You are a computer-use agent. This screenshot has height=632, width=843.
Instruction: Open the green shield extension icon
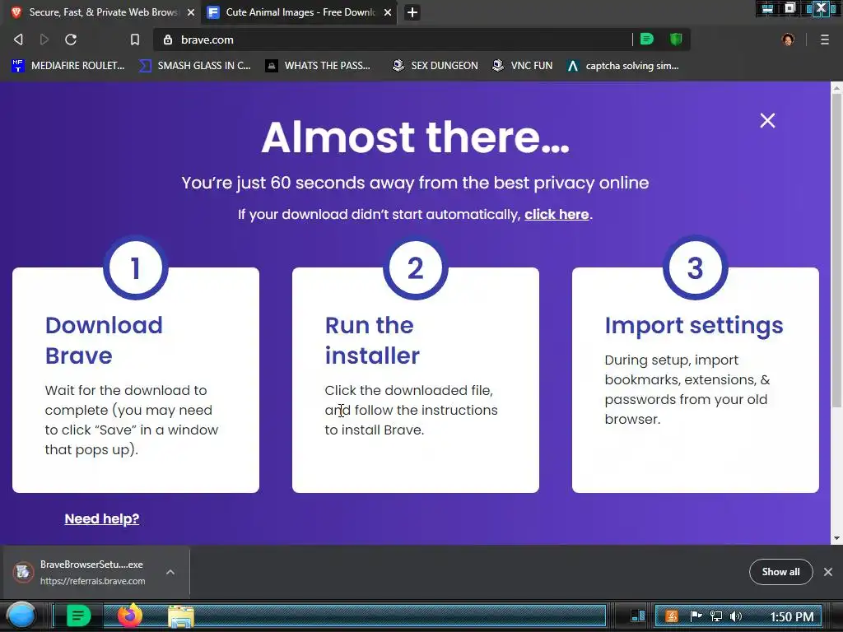(676, 39)
